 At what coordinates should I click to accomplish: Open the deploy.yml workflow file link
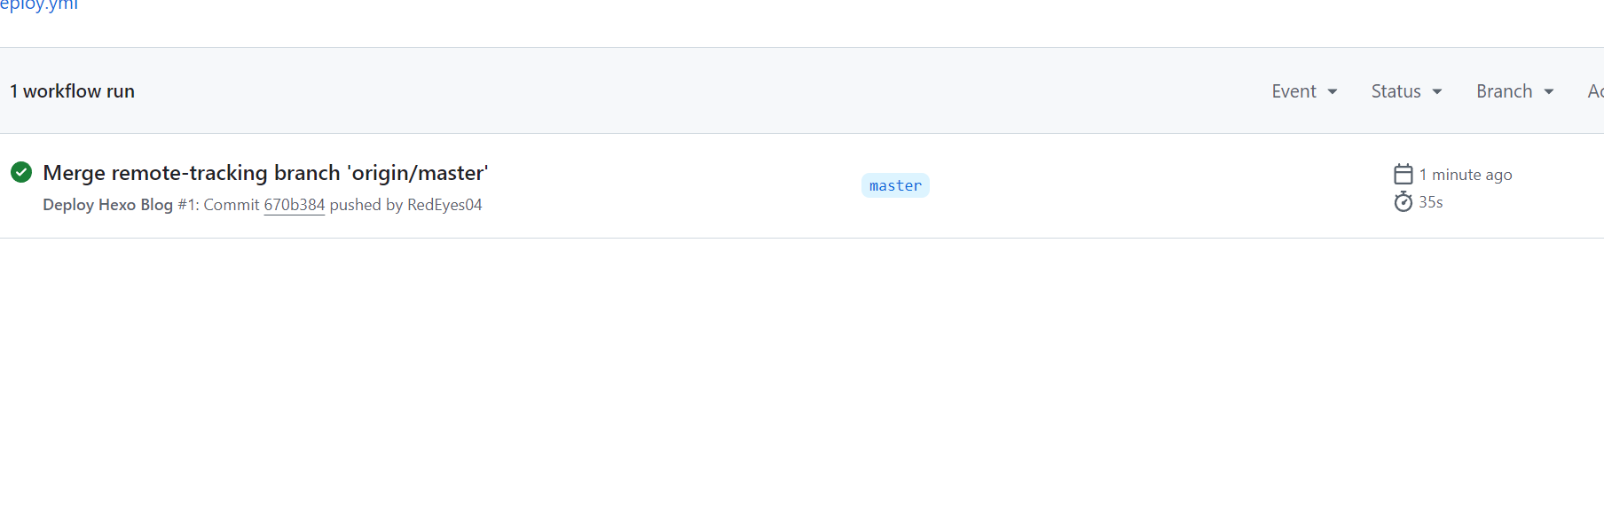click(x=39, y=5)
